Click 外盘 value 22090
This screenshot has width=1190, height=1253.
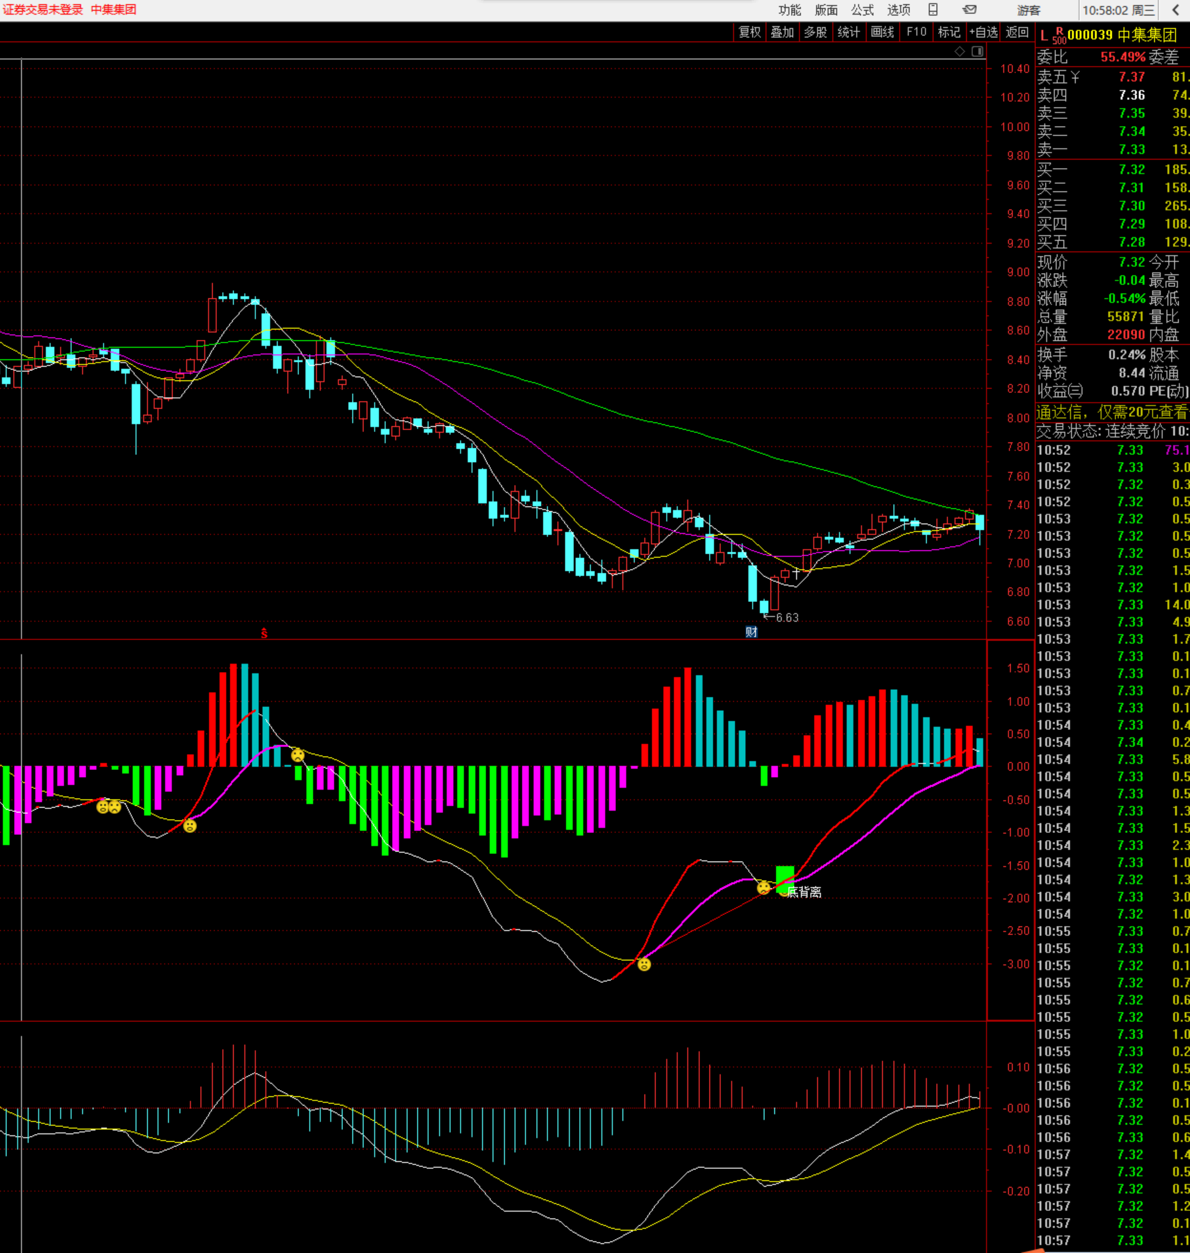tap(1126, 334)
